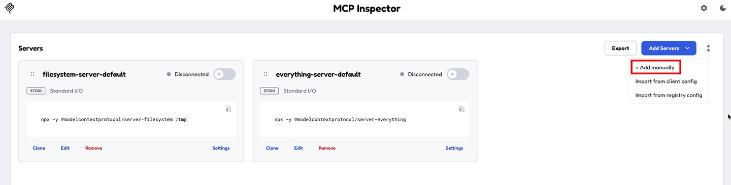The width and height of the screenshot is (731, 185).
Task: Click the MCP Inspector logo icon
Action: coord(9,8)
